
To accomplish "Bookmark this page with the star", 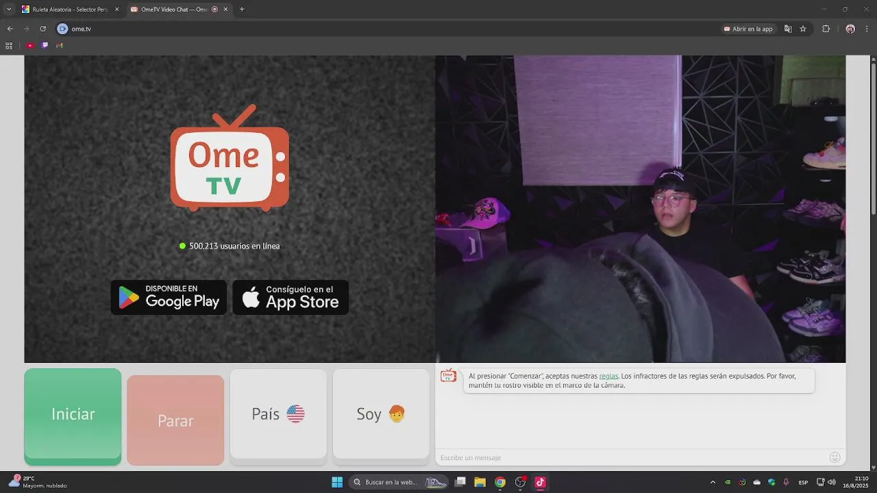I will 803,29.
